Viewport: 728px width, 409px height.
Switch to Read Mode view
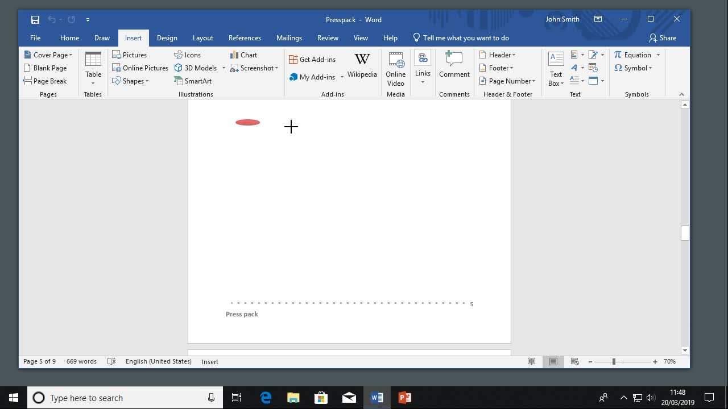[x=531, y=362]
